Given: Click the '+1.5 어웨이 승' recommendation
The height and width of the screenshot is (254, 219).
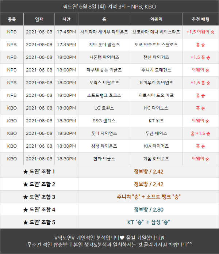Looking at the screenshot, I should click(x=200, y=32).
